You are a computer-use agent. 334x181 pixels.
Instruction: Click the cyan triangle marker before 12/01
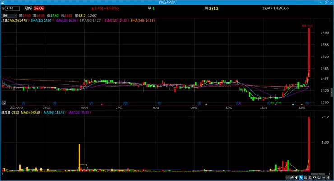pyautogui.click(x=293, y=104)
